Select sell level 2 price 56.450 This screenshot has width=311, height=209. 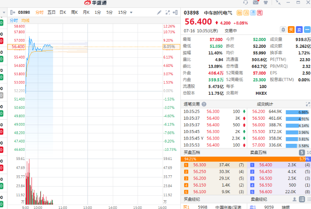click(x=265, y=172)
